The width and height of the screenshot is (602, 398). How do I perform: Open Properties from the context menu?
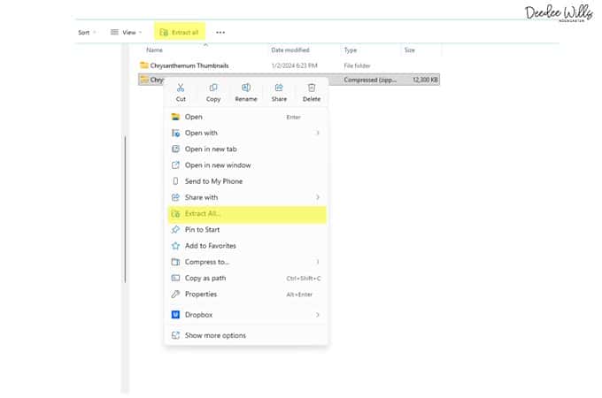[x=247, y=295]
